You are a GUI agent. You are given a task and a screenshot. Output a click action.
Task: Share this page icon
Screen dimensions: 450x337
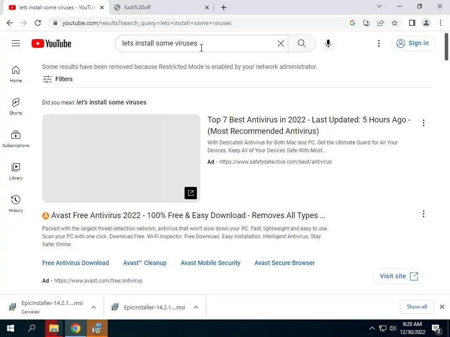click(381, 23)
